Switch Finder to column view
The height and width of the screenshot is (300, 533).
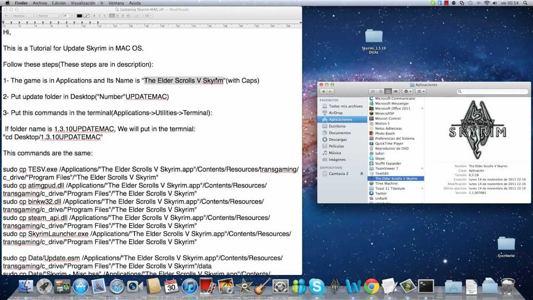click(x=388, y=91)
